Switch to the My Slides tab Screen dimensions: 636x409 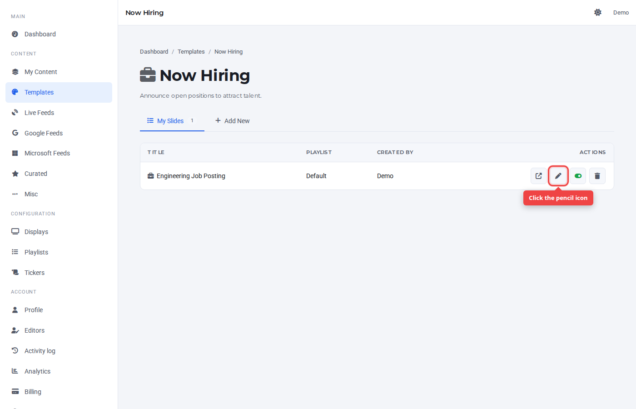(172, 121)
